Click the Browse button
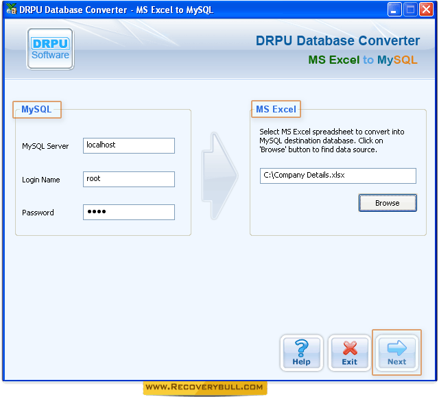This screenshot has height=397, width=439. (x=388, y=203)
